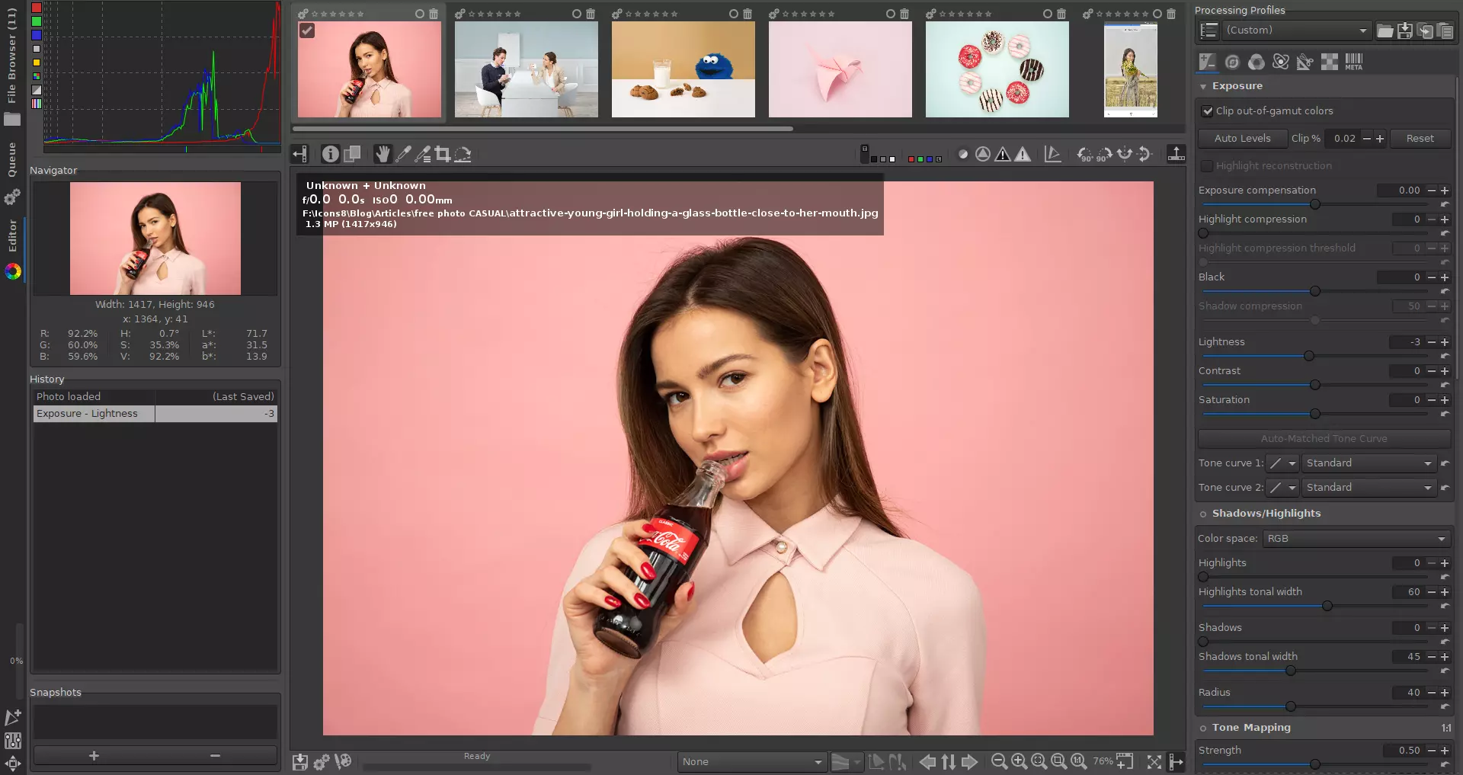
Task: Enable Shadows/Highlights power toggle
Action: click(x=1203, y=514)
